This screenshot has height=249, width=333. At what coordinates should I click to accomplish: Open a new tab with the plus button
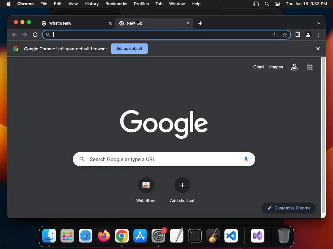[x=200, y=23]
